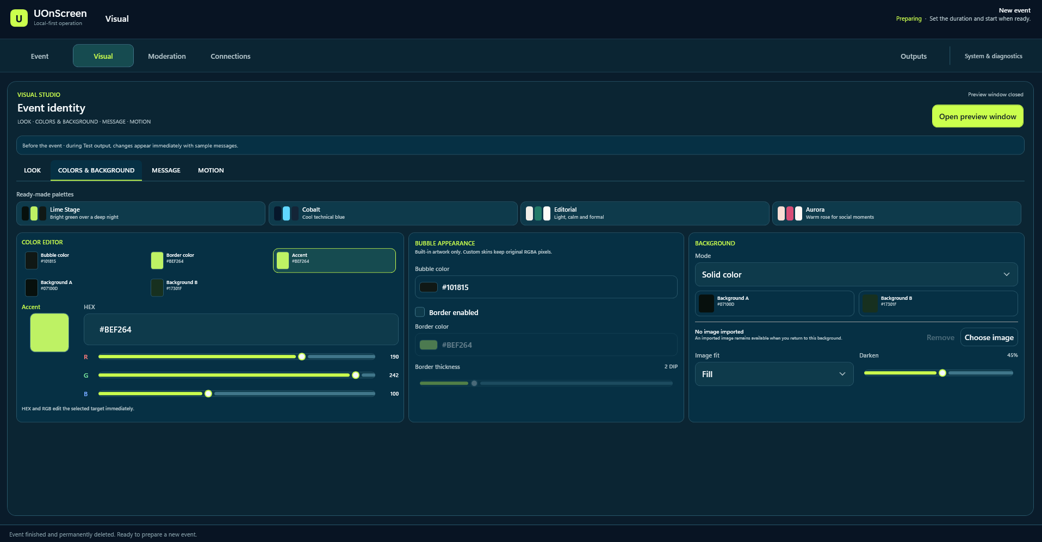Screen dimensions: 1042x542
Task: Click the New event title text
Action: click(x=1014, y=10)
